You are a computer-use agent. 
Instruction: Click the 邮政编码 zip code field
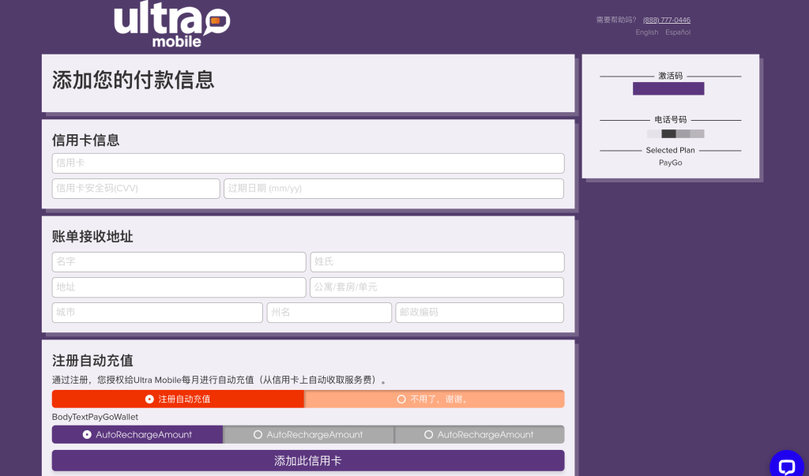(480, 313)
